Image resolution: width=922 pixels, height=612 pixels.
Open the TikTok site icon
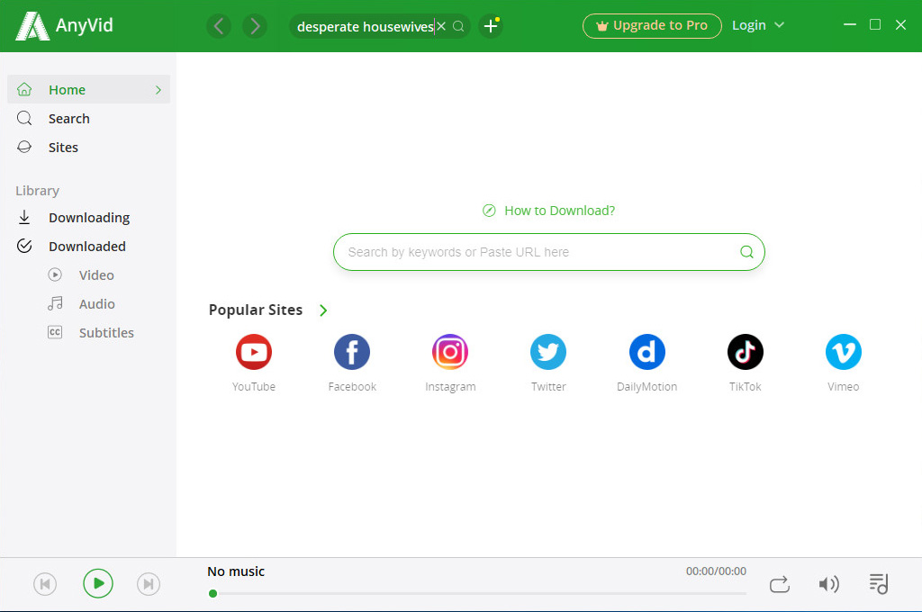point(745,352)
